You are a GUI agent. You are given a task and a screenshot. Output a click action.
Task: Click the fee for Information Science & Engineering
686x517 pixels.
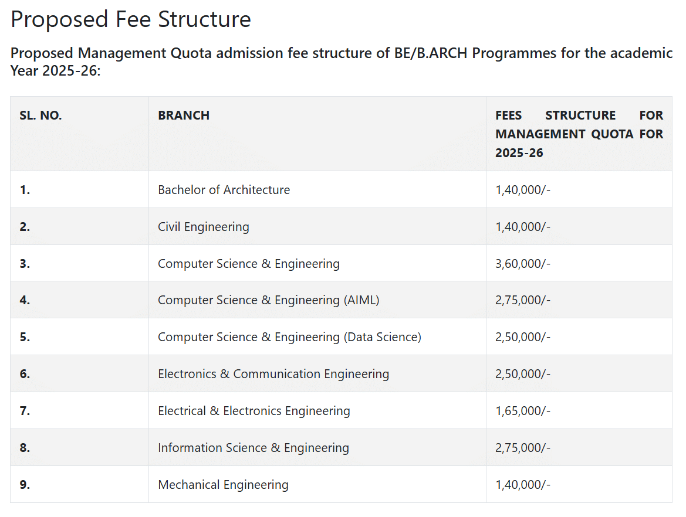point(523,448)
